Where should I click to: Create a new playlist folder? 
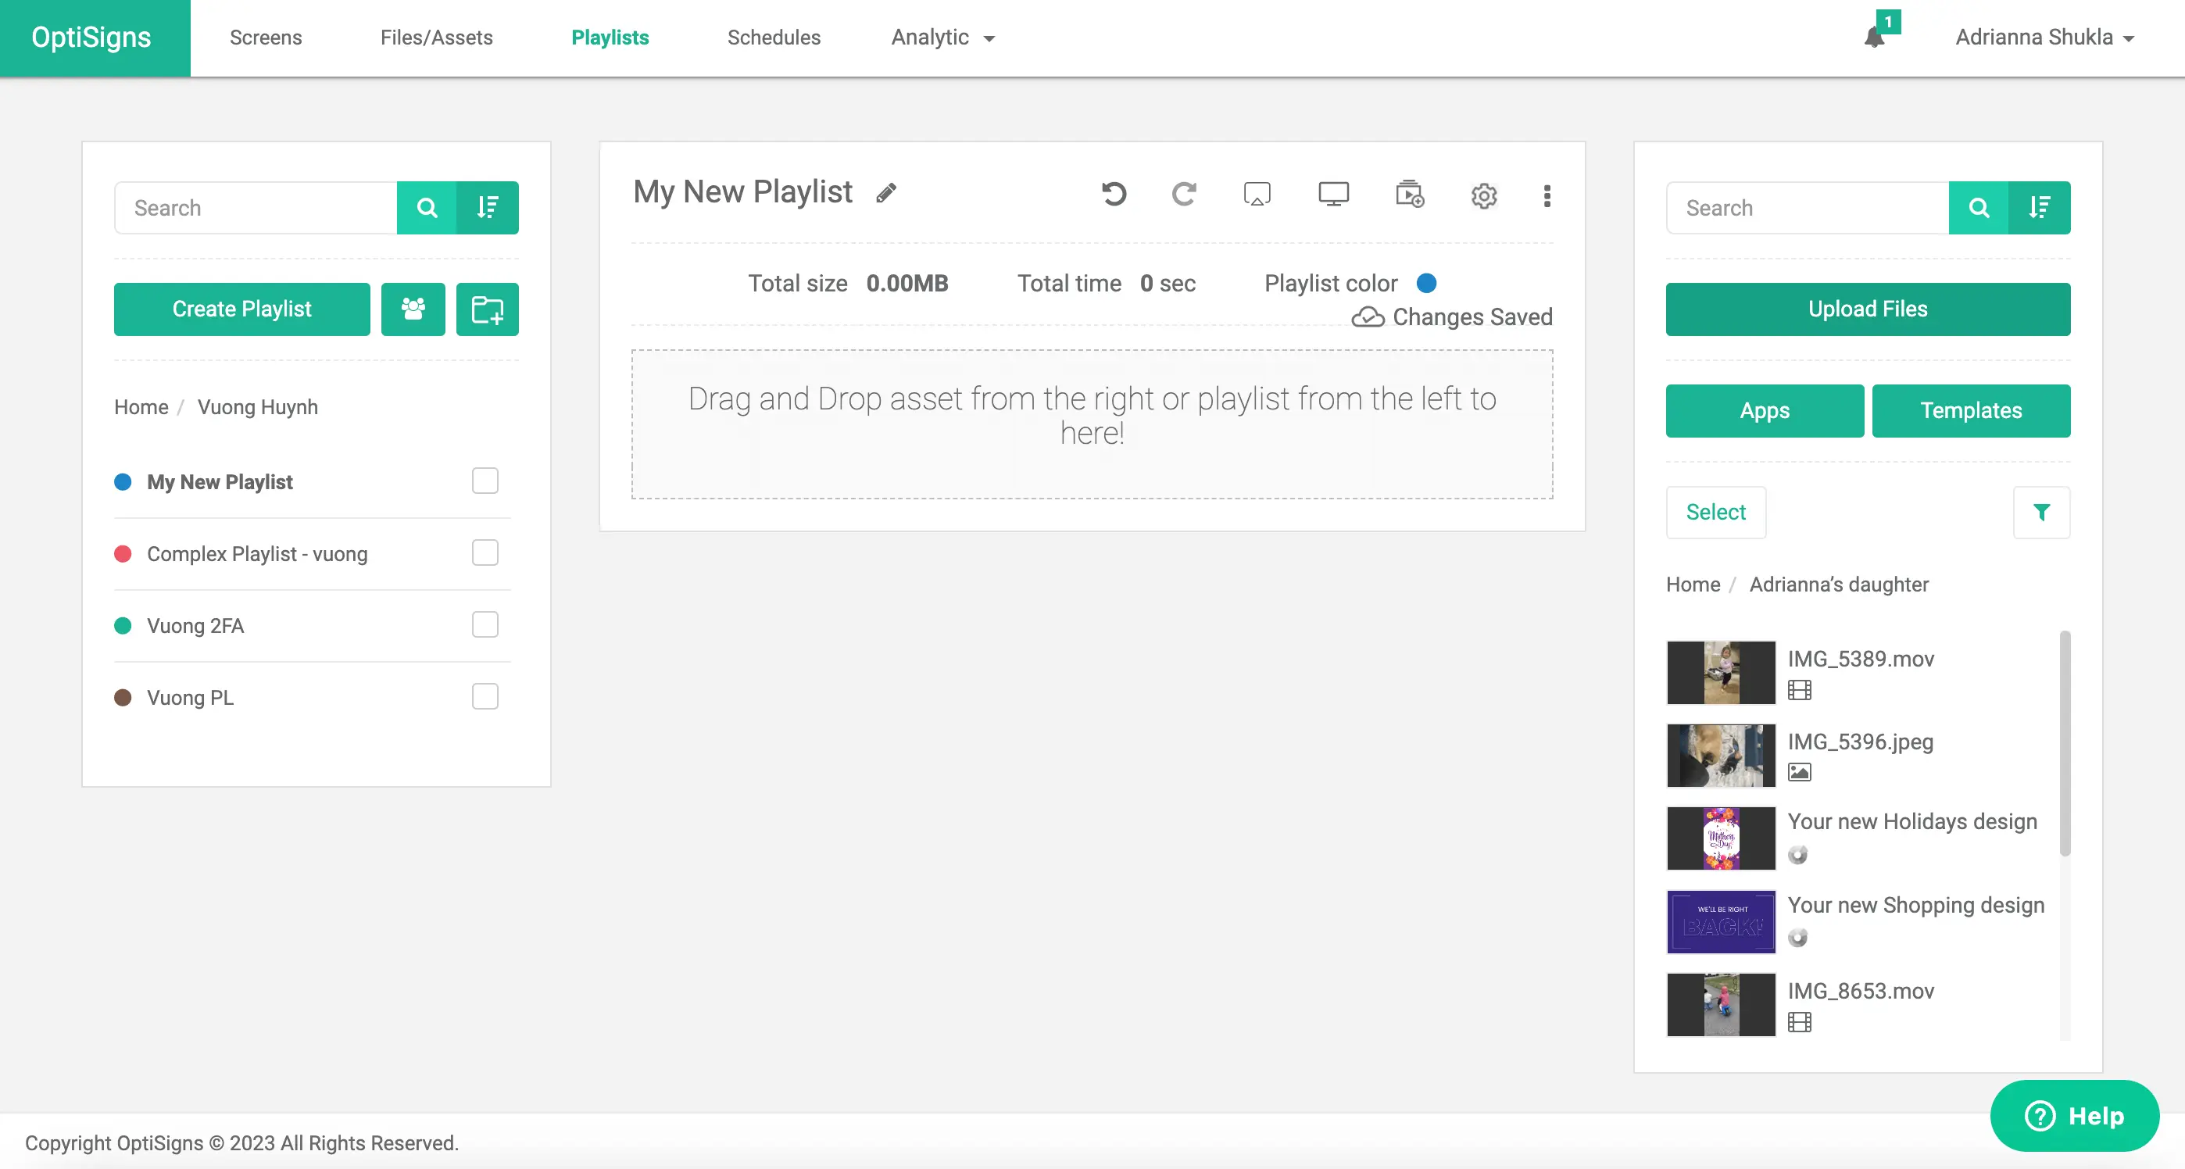tap(487, 309)
